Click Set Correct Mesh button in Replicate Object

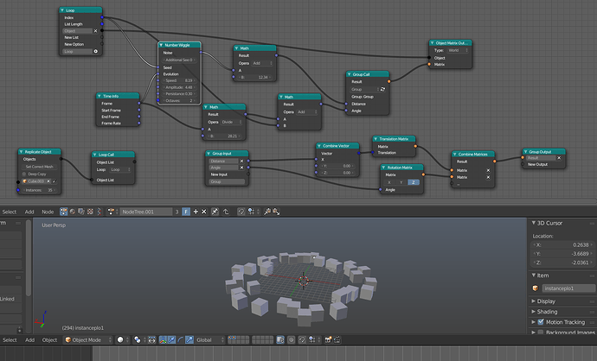39,167
